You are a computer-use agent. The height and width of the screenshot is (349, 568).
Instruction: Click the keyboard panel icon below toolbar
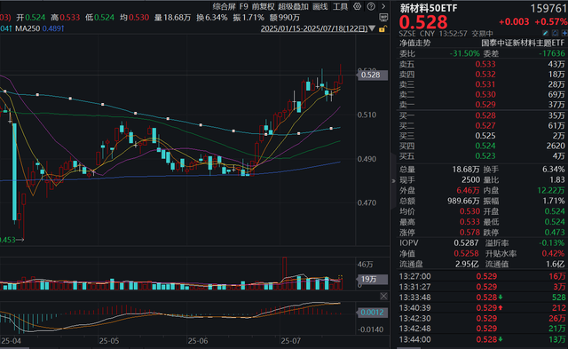383,17
